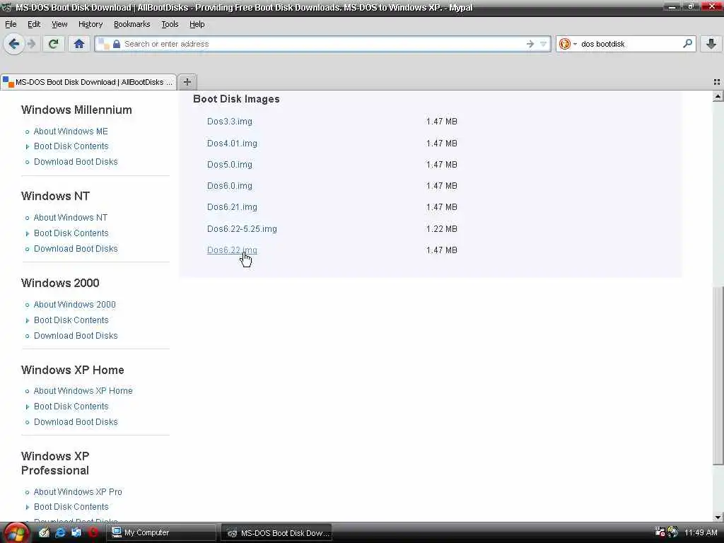724x543 pixels.
Task: Click the magnifier search button
Action: (x=687, y=44)
